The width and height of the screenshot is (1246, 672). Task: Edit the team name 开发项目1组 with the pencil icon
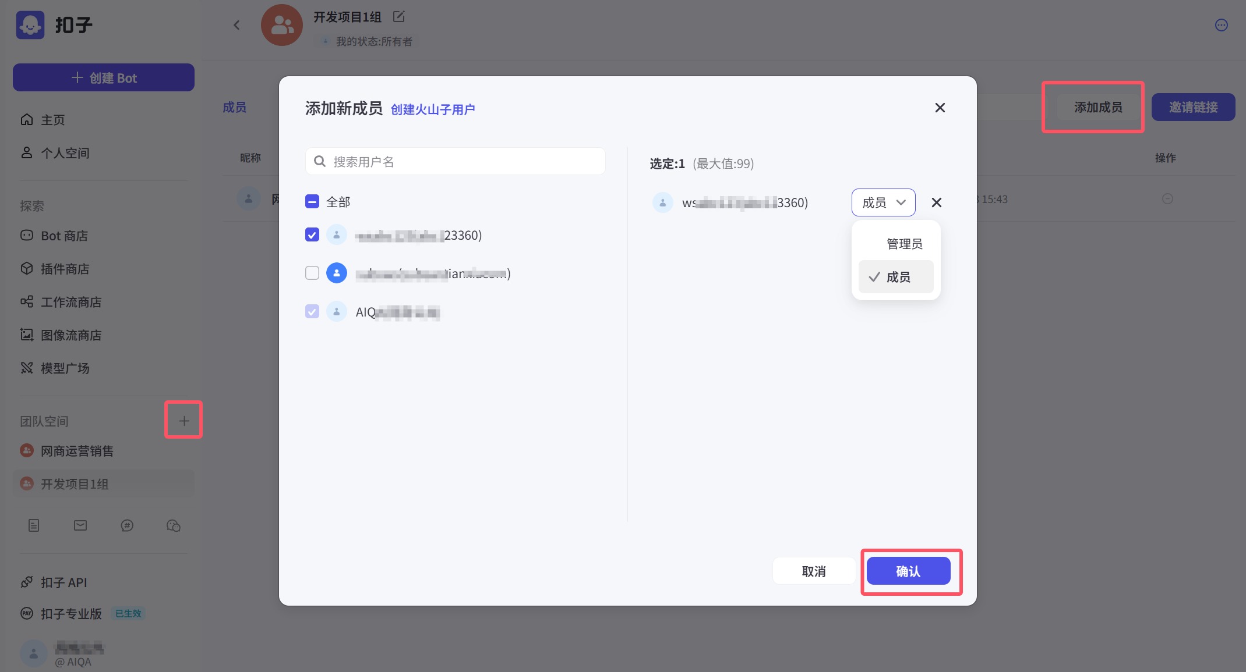click(399, 16)
